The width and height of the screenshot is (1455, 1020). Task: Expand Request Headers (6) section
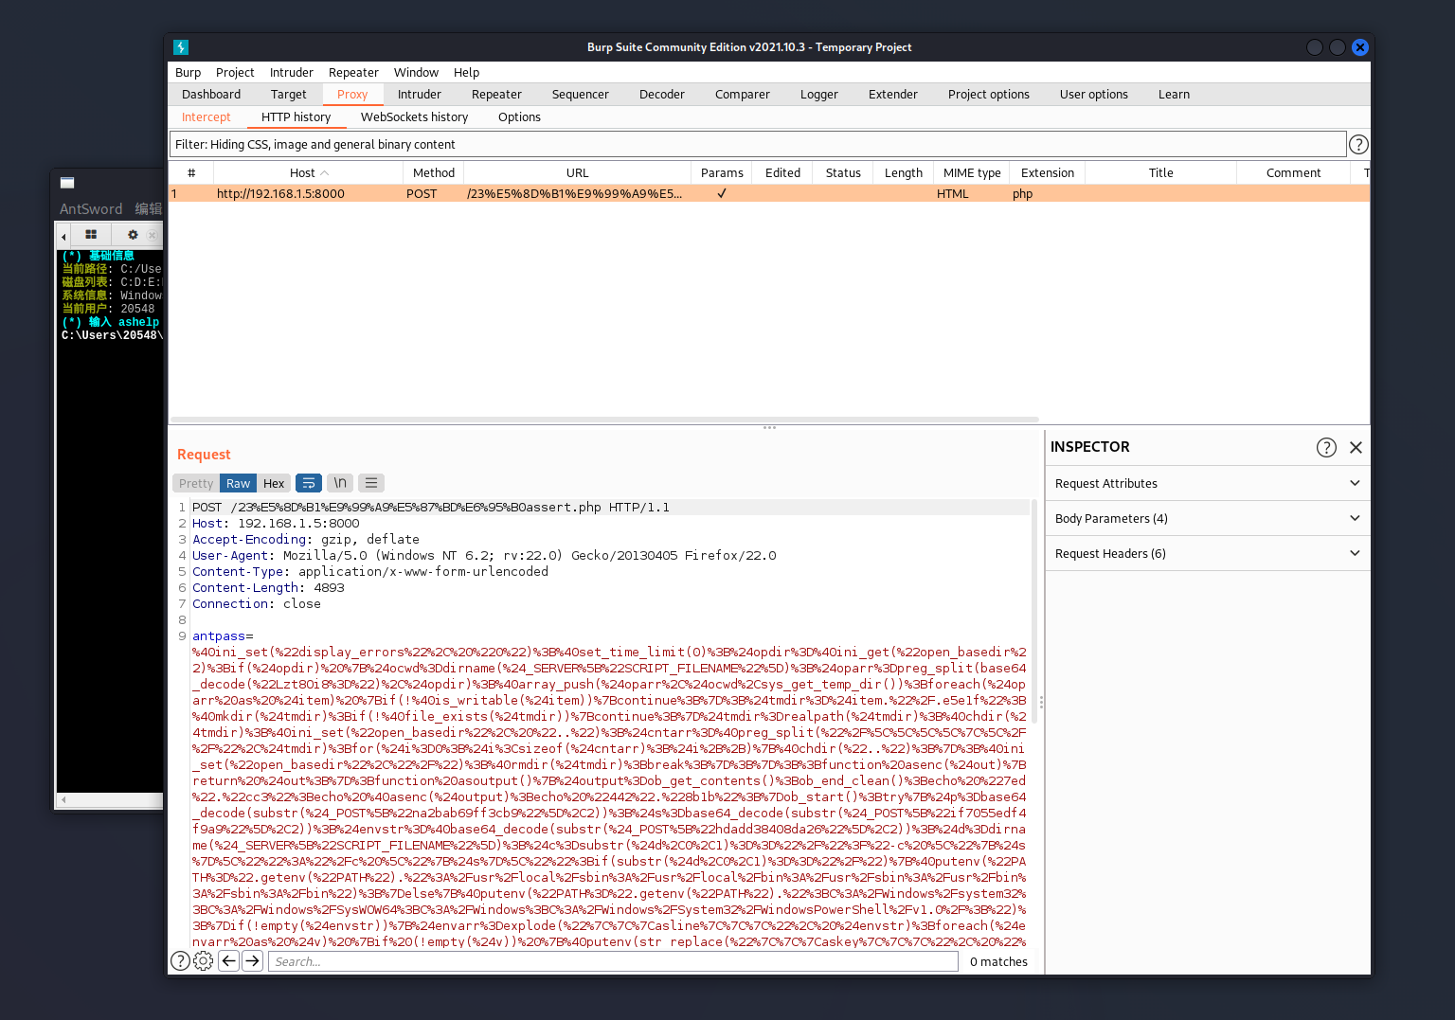tap(1208, 553)
